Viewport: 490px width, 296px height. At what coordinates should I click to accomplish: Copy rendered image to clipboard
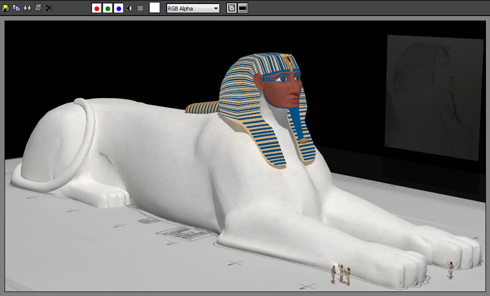tap(16, 8)
